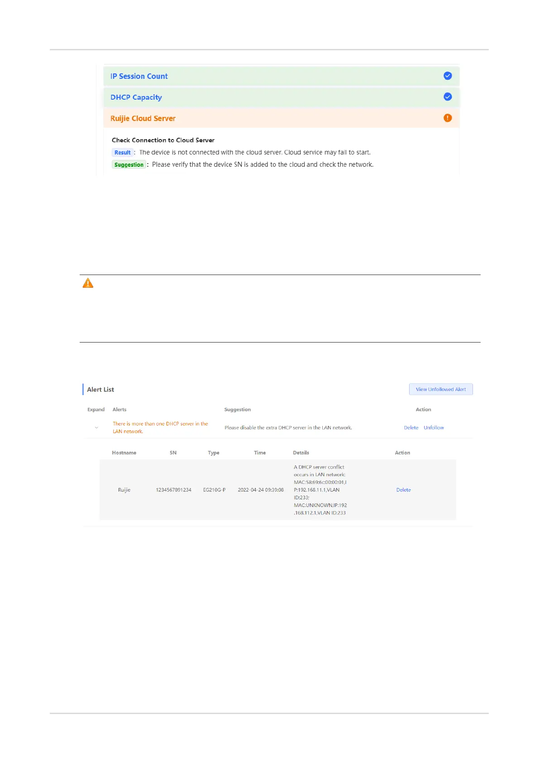This screenshot has height=763, width=539.
Task: Expand the DHCP Capacity section
Action: click(281, 97)
